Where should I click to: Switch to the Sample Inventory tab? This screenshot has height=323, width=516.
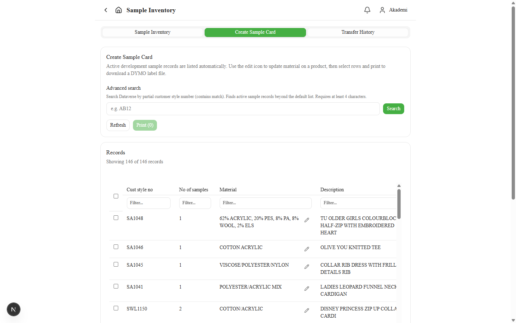(x=153, y=32)
